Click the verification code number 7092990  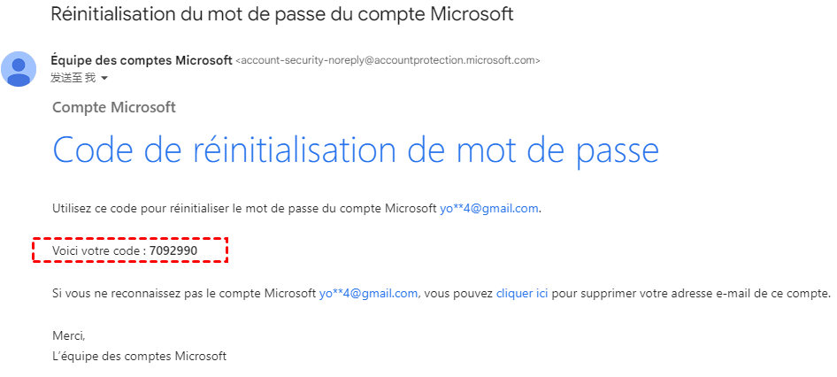[173, 251]
